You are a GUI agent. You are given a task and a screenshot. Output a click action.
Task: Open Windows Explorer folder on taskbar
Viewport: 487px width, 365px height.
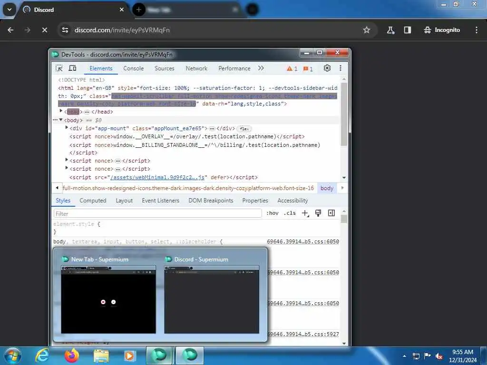tap(101, 356)
